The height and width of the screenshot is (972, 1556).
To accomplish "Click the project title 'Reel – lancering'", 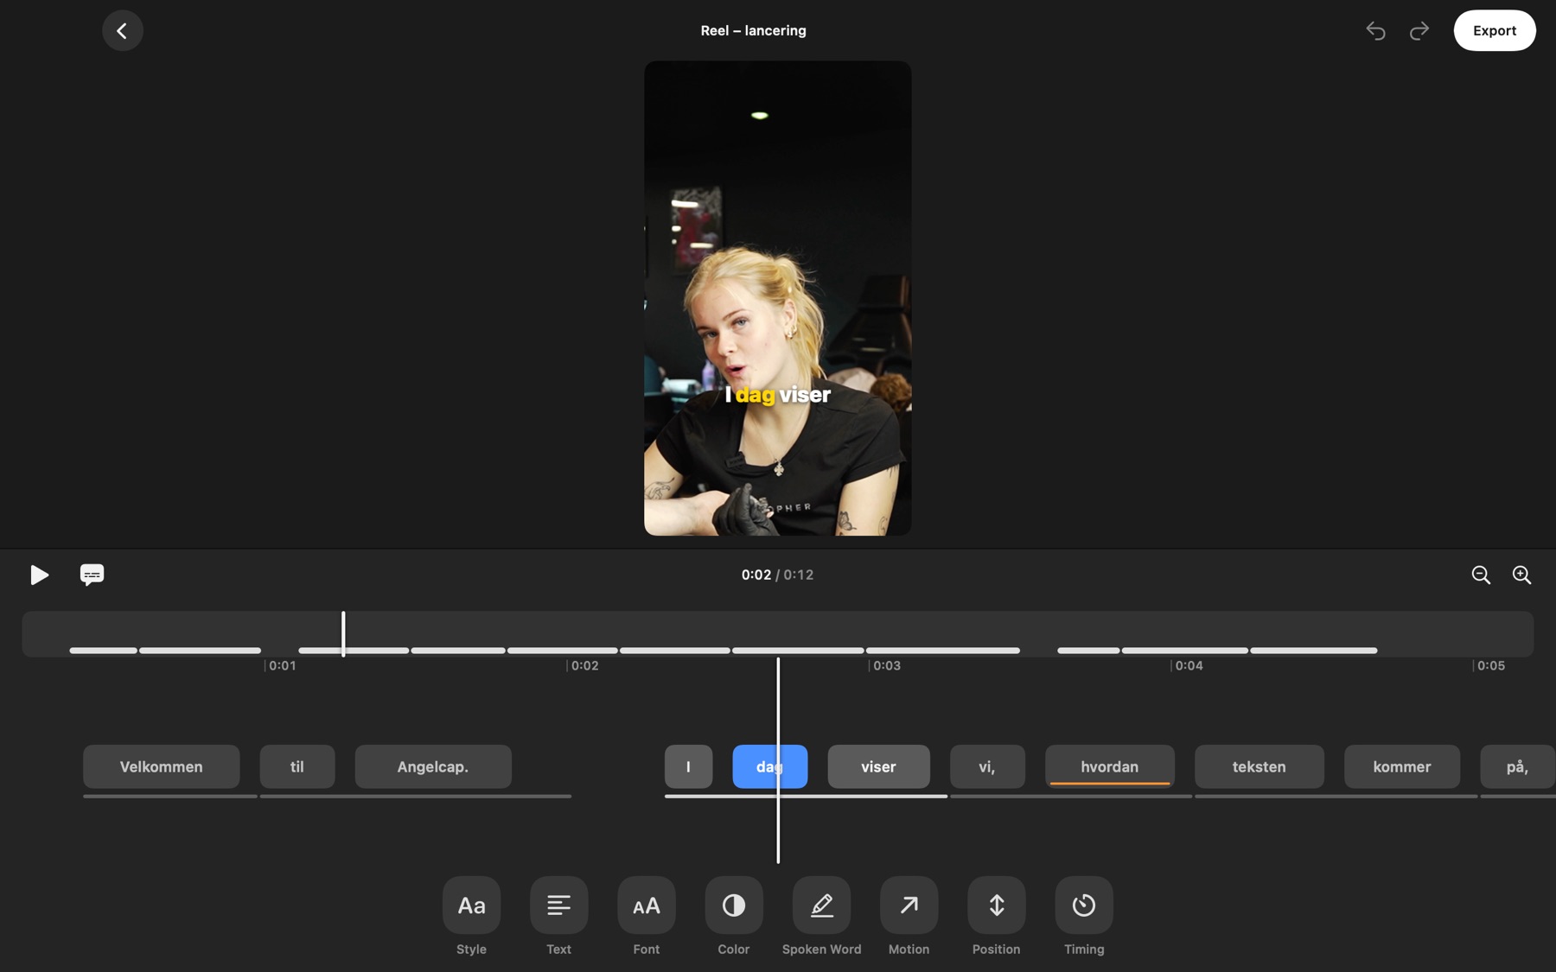I will (753, 30).
